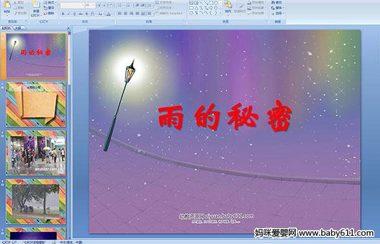Click the slide thumbnail panel scrollbar
380x244 pixels.
(x=70, y=135)
